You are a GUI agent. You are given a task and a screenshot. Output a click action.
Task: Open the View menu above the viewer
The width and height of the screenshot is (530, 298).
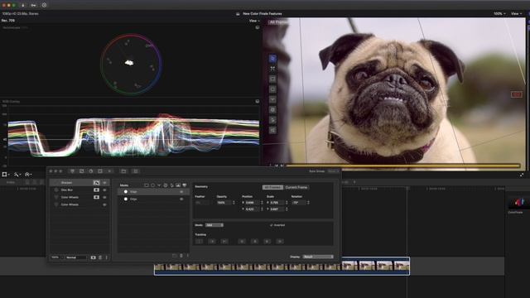tap(516, 13)
